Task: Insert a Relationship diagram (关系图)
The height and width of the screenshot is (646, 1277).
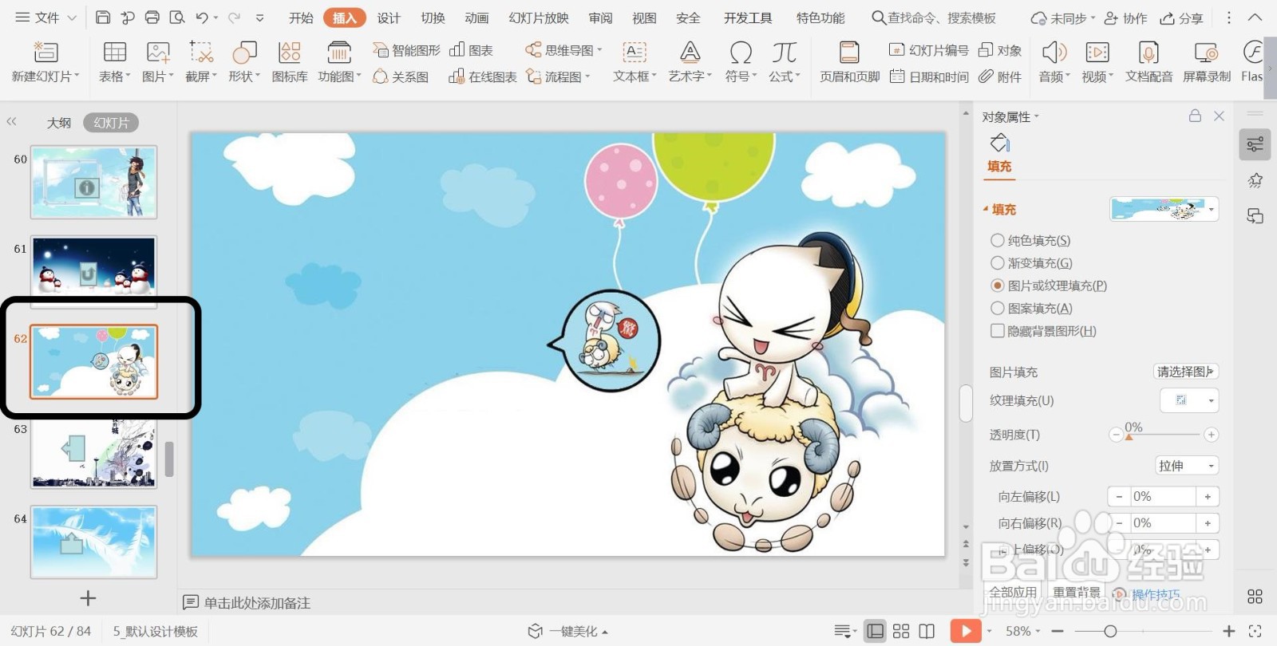Action: coord(401,77)
